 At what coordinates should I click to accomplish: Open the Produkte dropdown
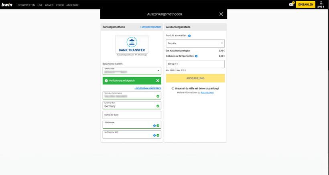tap(195, 44)
